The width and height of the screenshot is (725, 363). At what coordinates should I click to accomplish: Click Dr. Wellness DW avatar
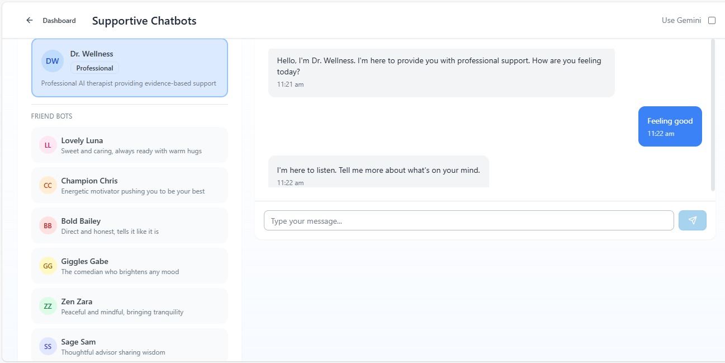click(x=52, y=61)
